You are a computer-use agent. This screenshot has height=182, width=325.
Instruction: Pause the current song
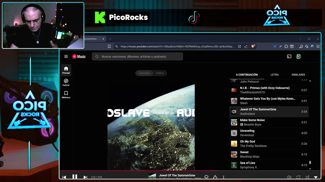(75, 177)
